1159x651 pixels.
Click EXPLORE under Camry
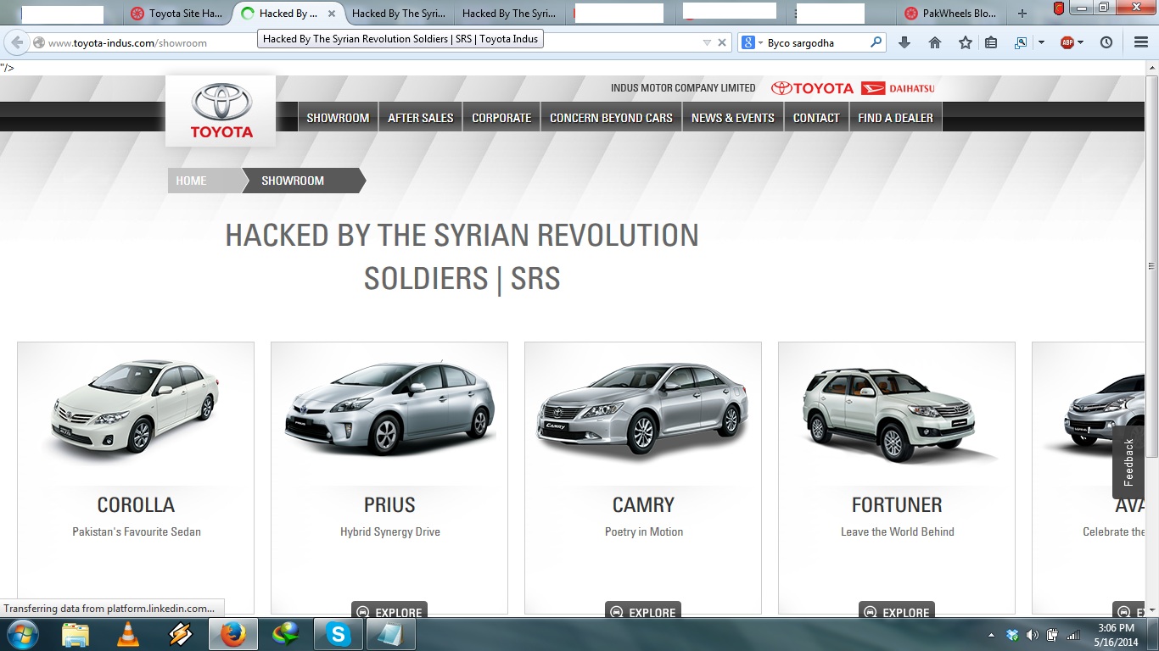[x=643, y=611]
